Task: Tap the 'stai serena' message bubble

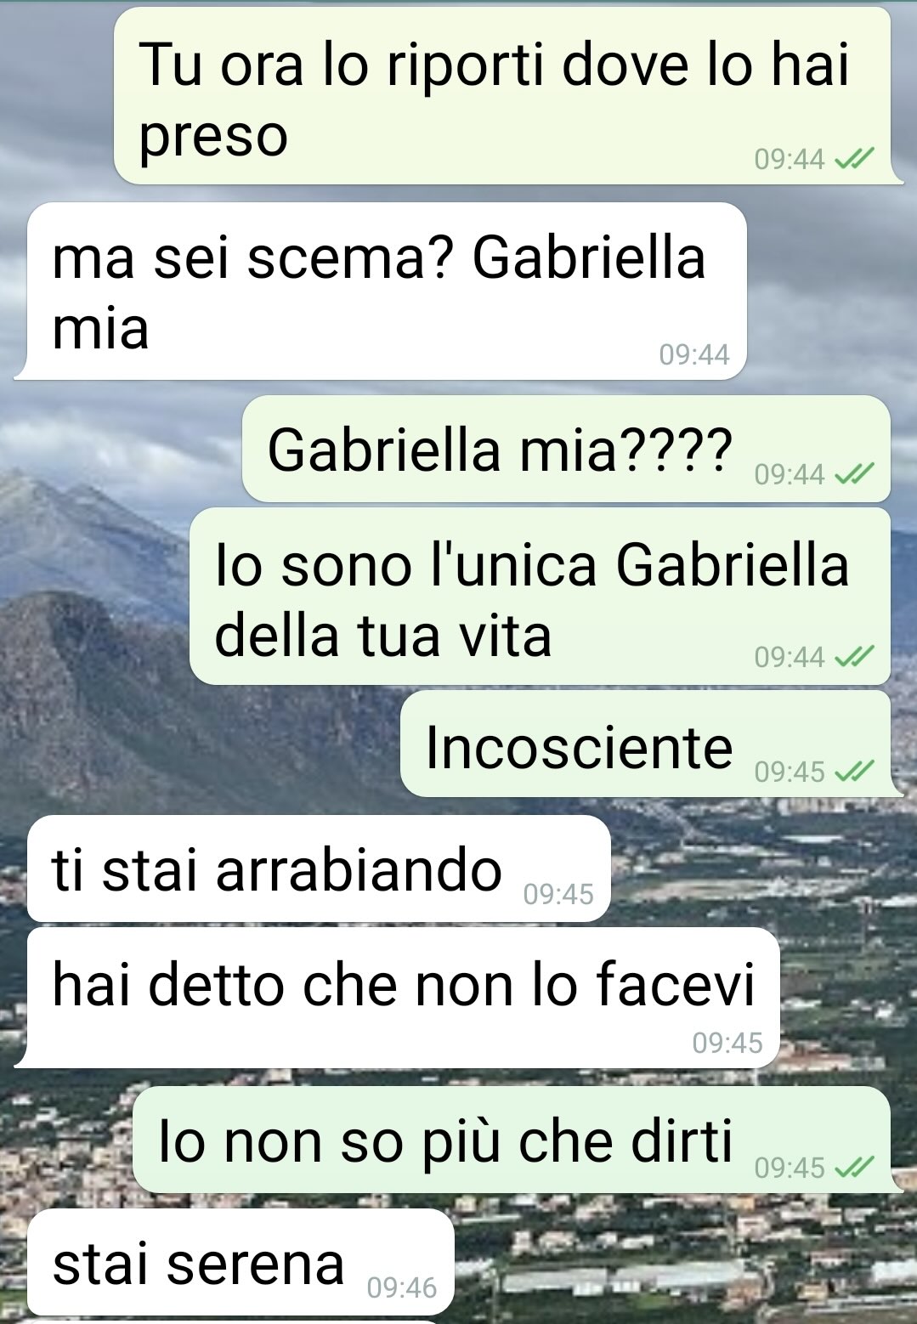Action: click(x=241, y=1262)
